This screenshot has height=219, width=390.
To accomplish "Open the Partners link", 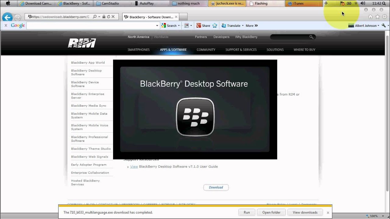I will pos(201,37).
